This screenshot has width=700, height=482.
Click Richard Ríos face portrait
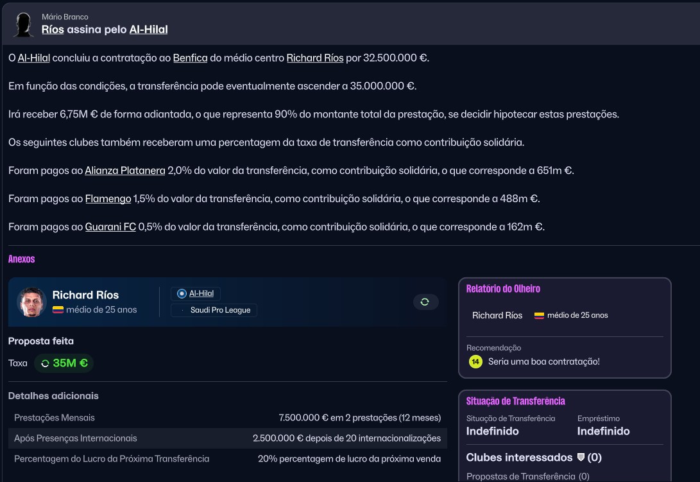[31, 302]
